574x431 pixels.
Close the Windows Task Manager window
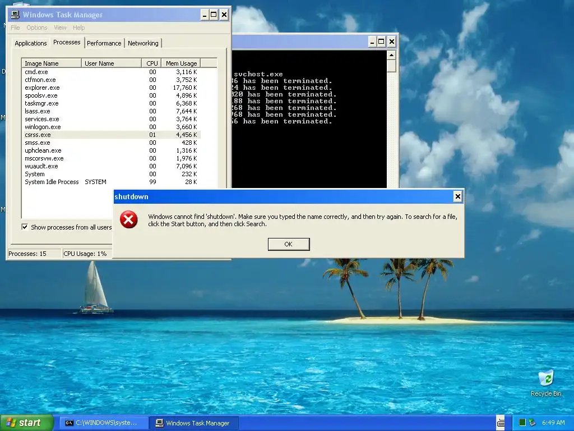click(x=224, y=15)
